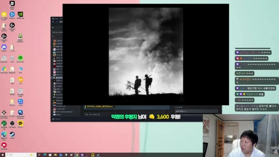Click the Steam library search magnifier

(x=53, y=37)
